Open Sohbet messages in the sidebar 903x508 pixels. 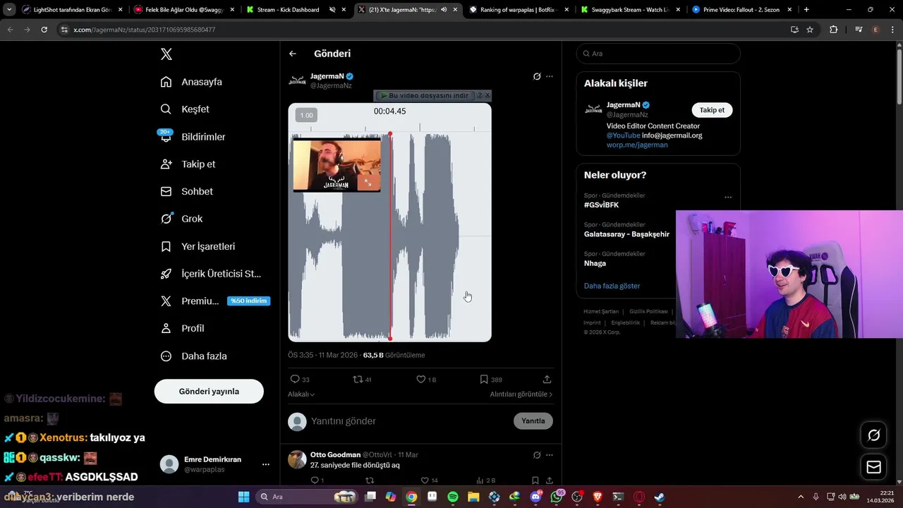[x=187, y=191]
